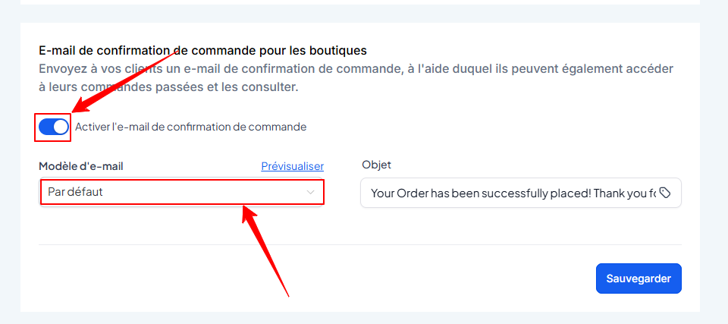Viewport: 728px width, 324px height.
Task: Click the tag icon in the Objet field
Action: click(665, 193)
